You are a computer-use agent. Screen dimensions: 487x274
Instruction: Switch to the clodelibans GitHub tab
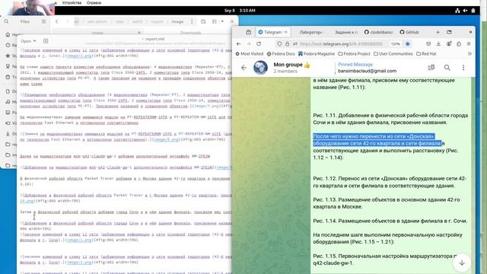tap(379, 32)
